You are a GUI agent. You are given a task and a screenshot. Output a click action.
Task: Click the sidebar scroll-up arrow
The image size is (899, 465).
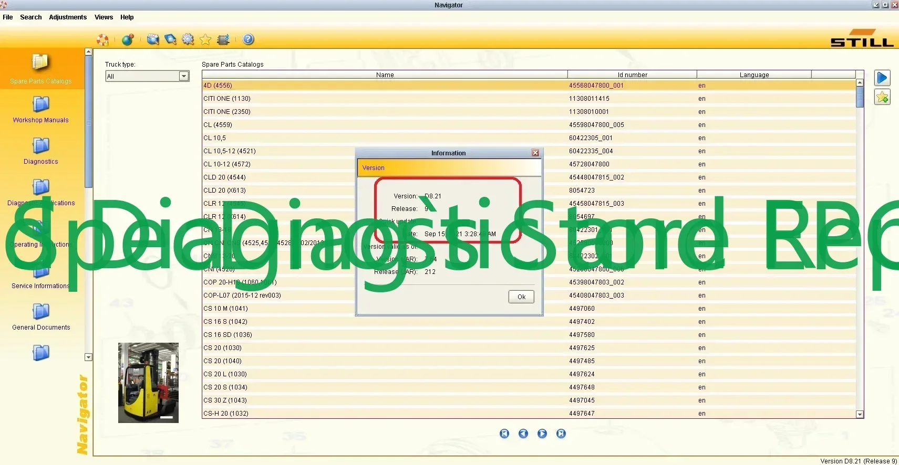pyautogui.click(x=88, y=52)
